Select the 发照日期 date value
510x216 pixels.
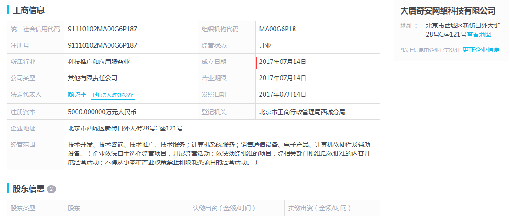click(x=283, y=94)
